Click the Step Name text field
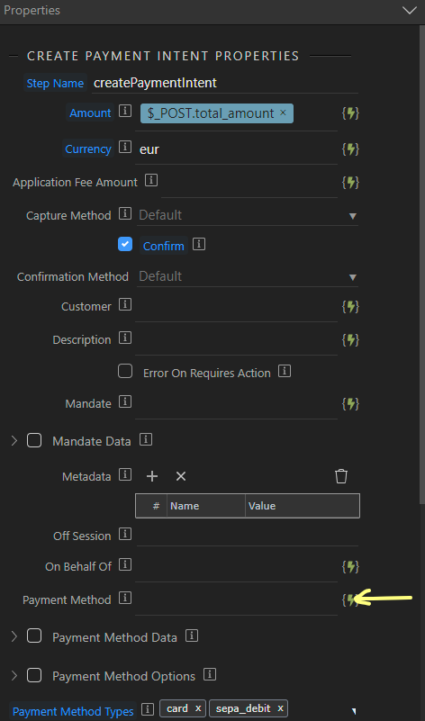Image resolution: width=425 pixels, height=721 pixels. pyautogui.click(x=215, y=83)
